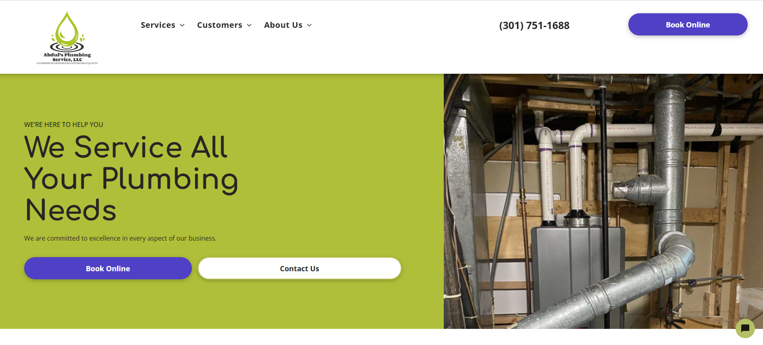Image resolution: width=763 pixels, height=345 pixels.
Task: Call the (301) 751-1688 phone link
Action: pos(534,25)
